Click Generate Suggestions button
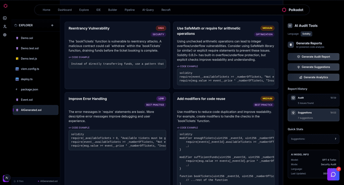 [314, 67]
